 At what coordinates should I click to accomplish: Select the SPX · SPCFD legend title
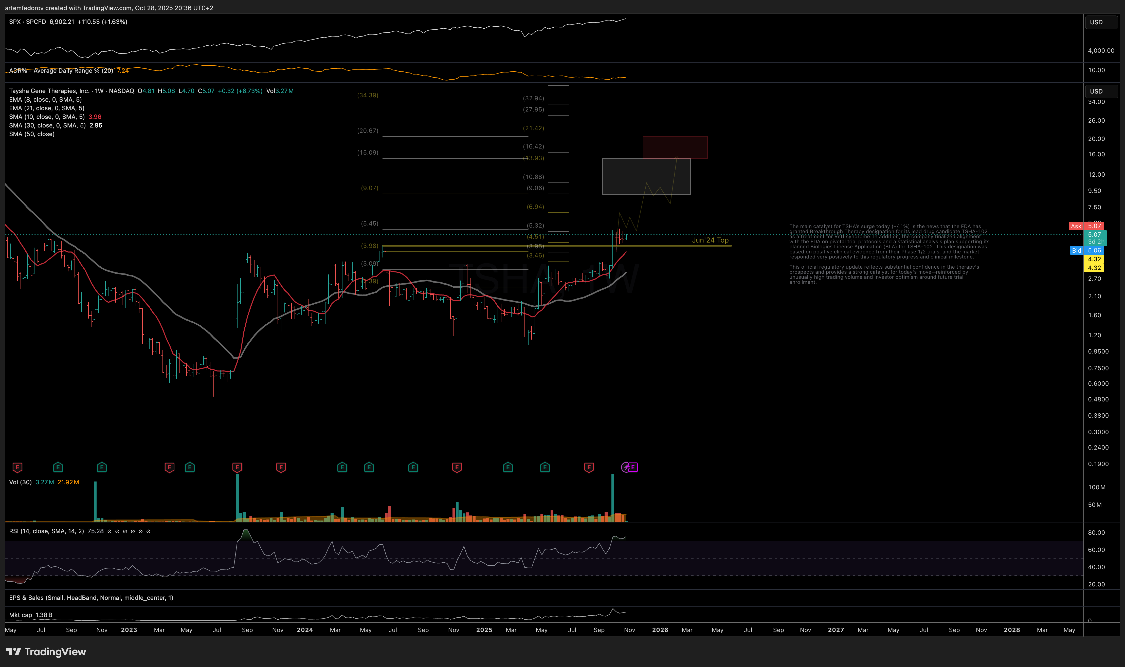pyautogui.click(x=27, y=22)
